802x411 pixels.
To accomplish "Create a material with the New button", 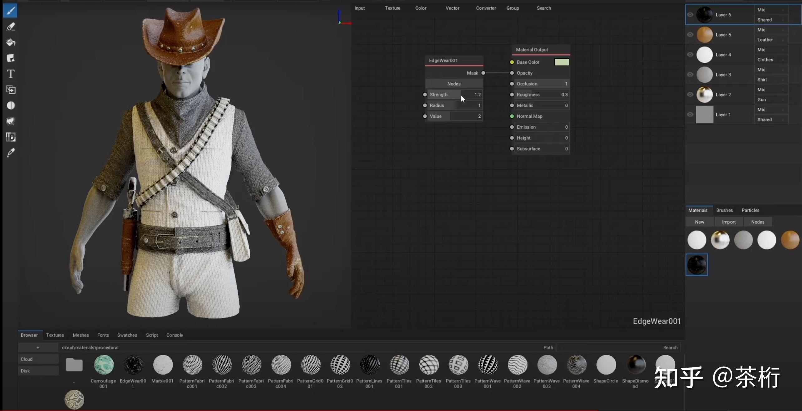I will [699, 222].
